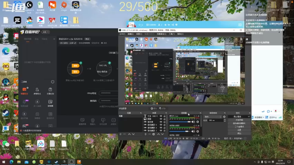Viewport: 294px width, 165px height.
Task: Move source up with the arrow under 来源 panel
Action: (158, 134)
